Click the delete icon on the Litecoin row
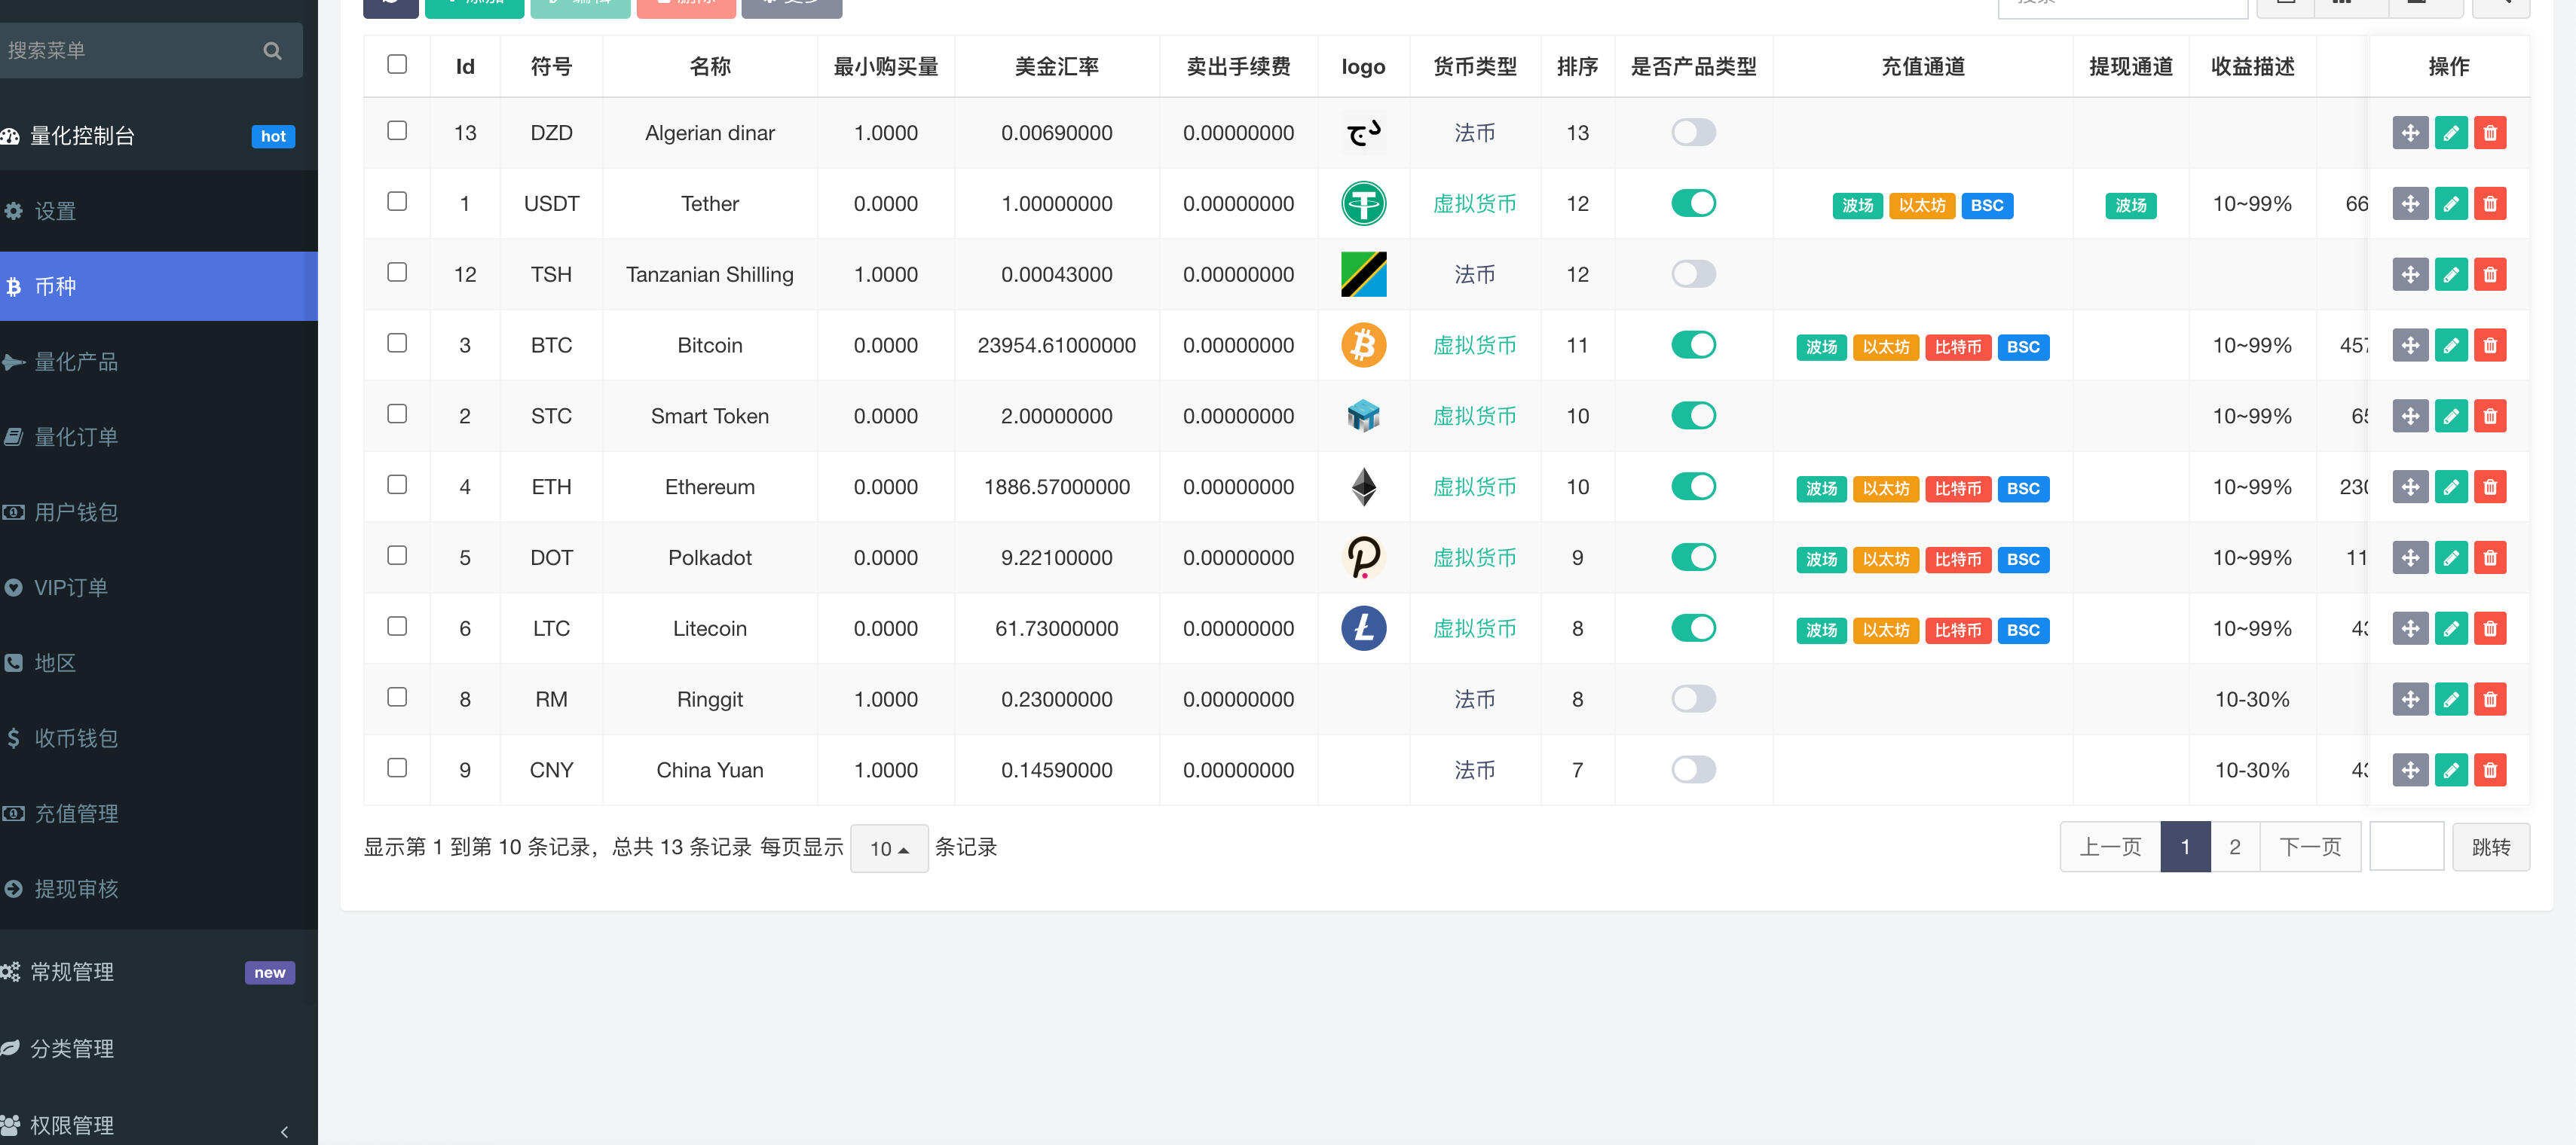2576x1145 pixels. pyautogui.click(x=2491, y=627)
